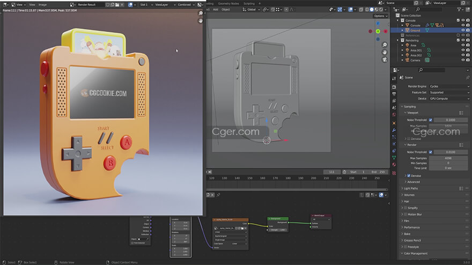This screenshot has height=265, width=472.
Task: Click the Viewport sampling presets icon
Action: pos(461,112)
